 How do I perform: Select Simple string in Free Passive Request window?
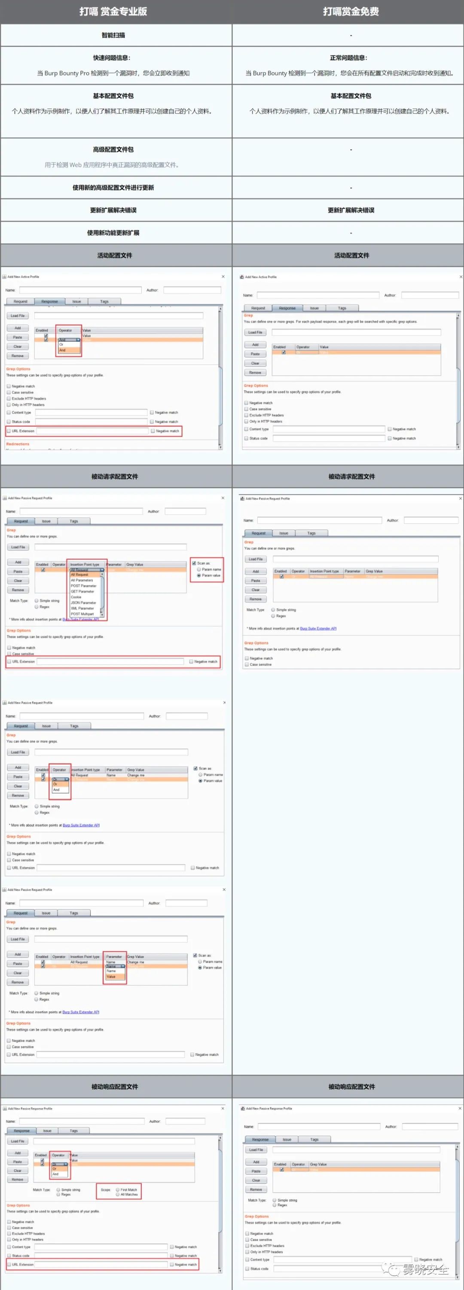pyautogui.click(x=273, y=610)
